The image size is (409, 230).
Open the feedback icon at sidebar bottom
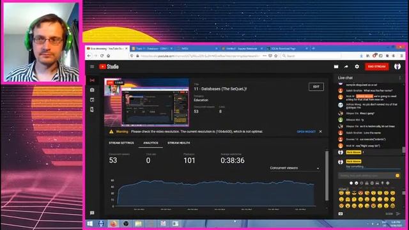coord(92,213)
